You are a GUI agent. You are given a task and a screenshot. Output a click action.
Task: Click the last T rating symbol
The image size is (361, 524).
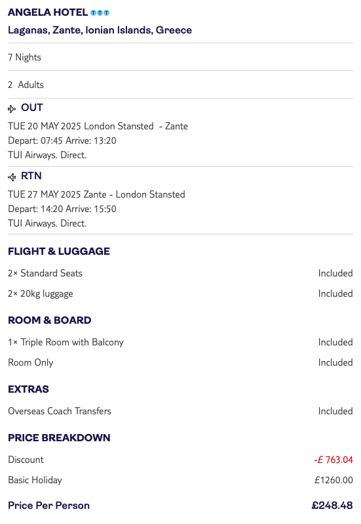tap(106, 12)
